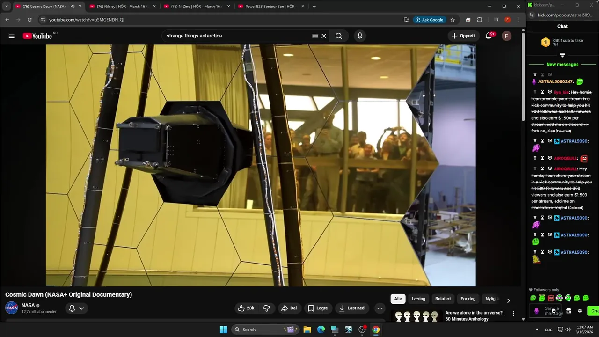Open Kick chat shop icon

click(569, 311)
